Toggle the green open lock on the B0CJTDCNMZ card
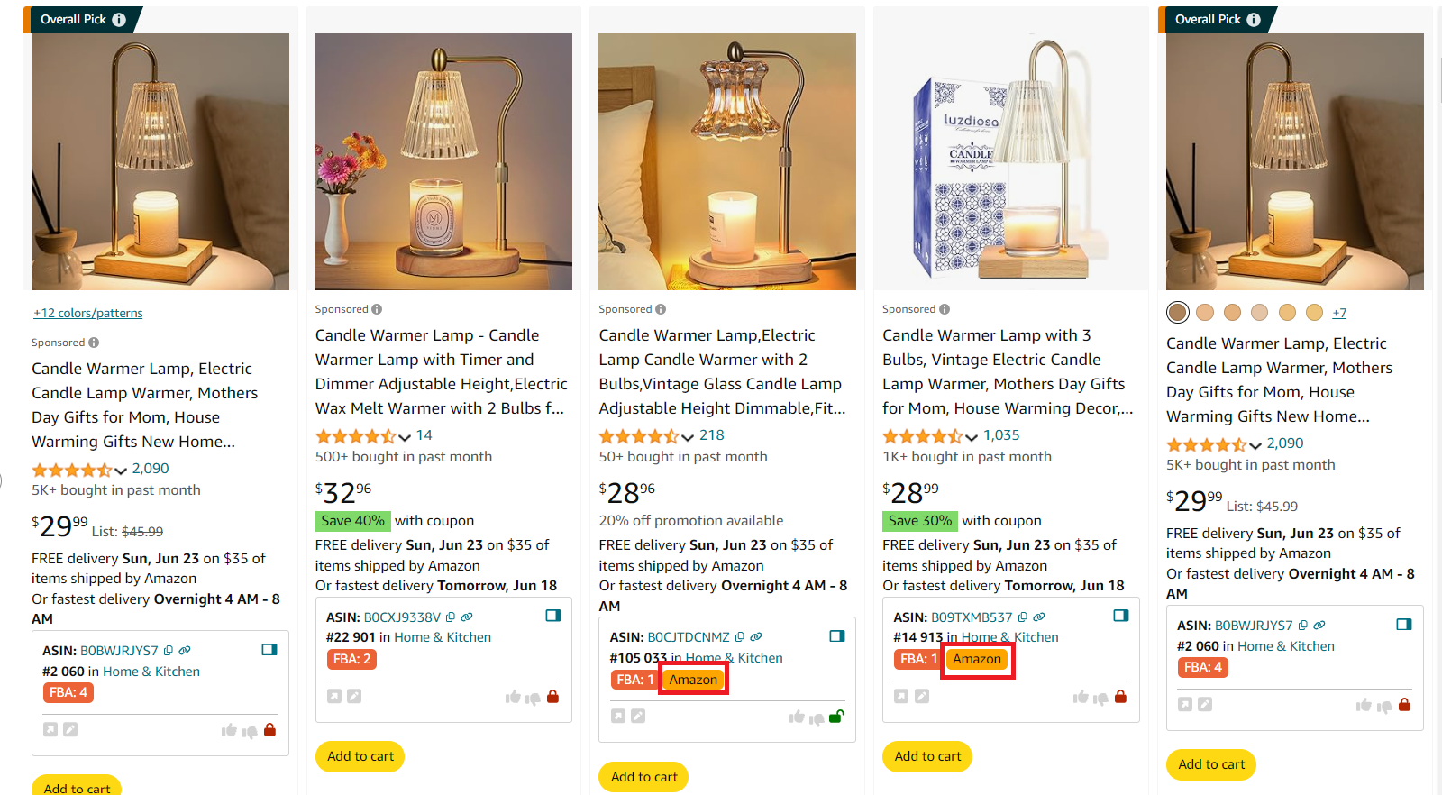 (836, 716)
